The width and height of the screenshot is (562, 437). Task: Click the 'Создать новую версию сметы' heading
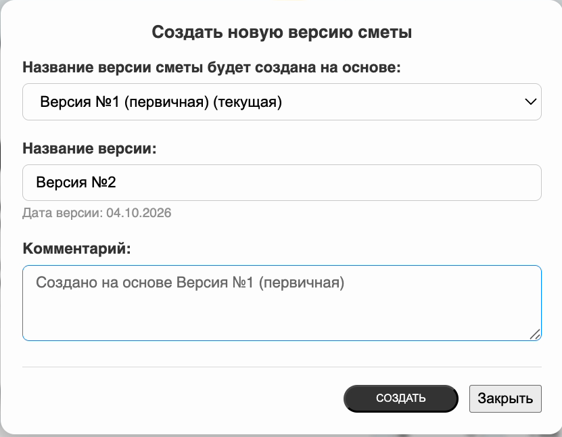click(282, 32)
